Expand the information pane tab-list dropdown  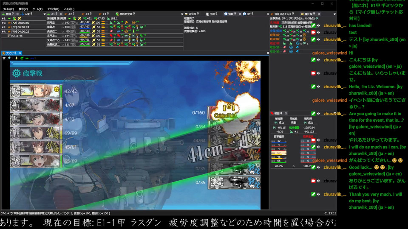pos(268,14)
